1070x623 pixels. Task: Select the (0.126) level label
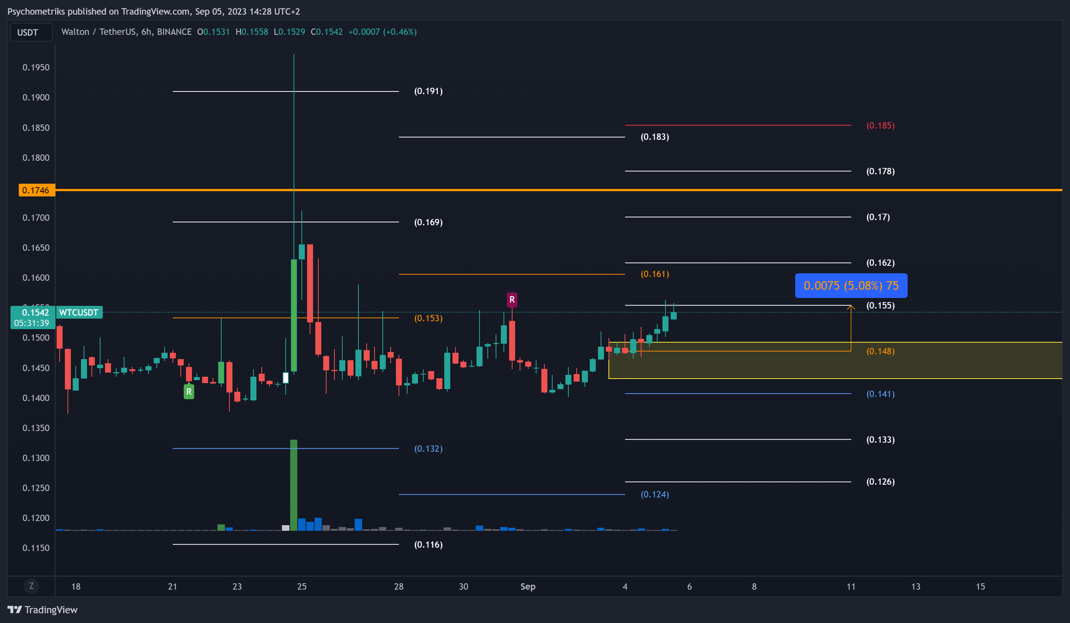(880, 482)
